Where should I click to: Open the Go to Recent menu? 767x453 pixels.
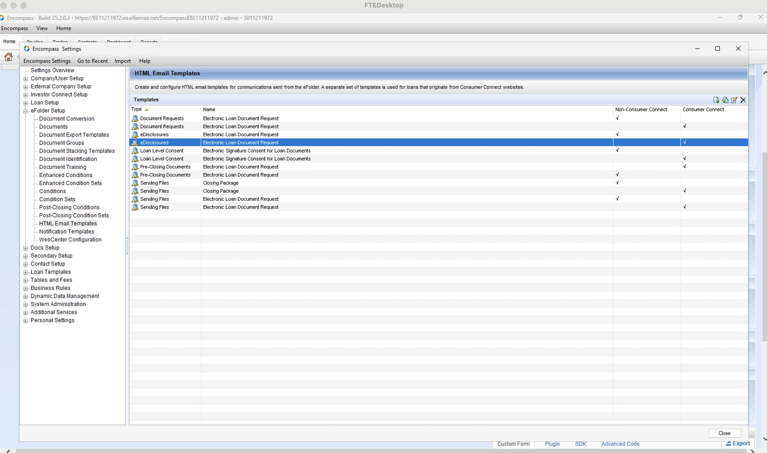click(92, 61)
